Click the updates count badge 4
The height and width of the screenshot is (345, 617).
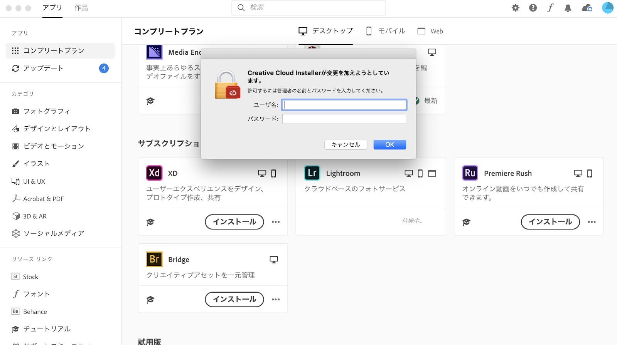pos(104,68)
